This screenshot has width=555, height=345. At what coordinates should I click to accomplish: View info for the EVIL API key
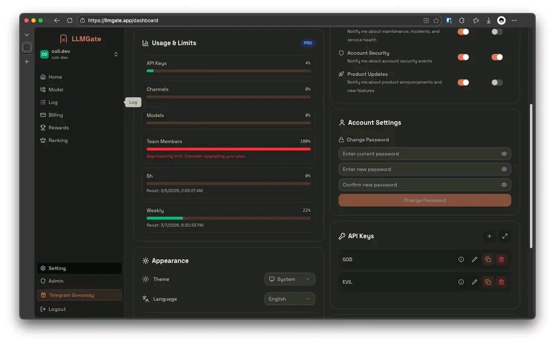pyautogui.click(x=461, y=282)
